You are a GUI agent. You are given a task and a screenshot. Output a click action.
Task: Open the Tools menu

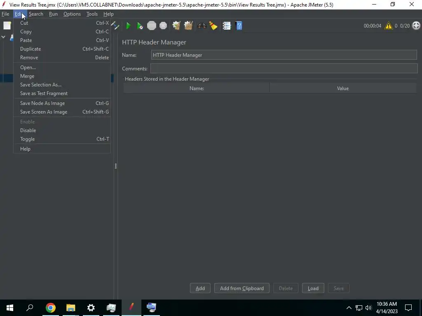[92, 14]
